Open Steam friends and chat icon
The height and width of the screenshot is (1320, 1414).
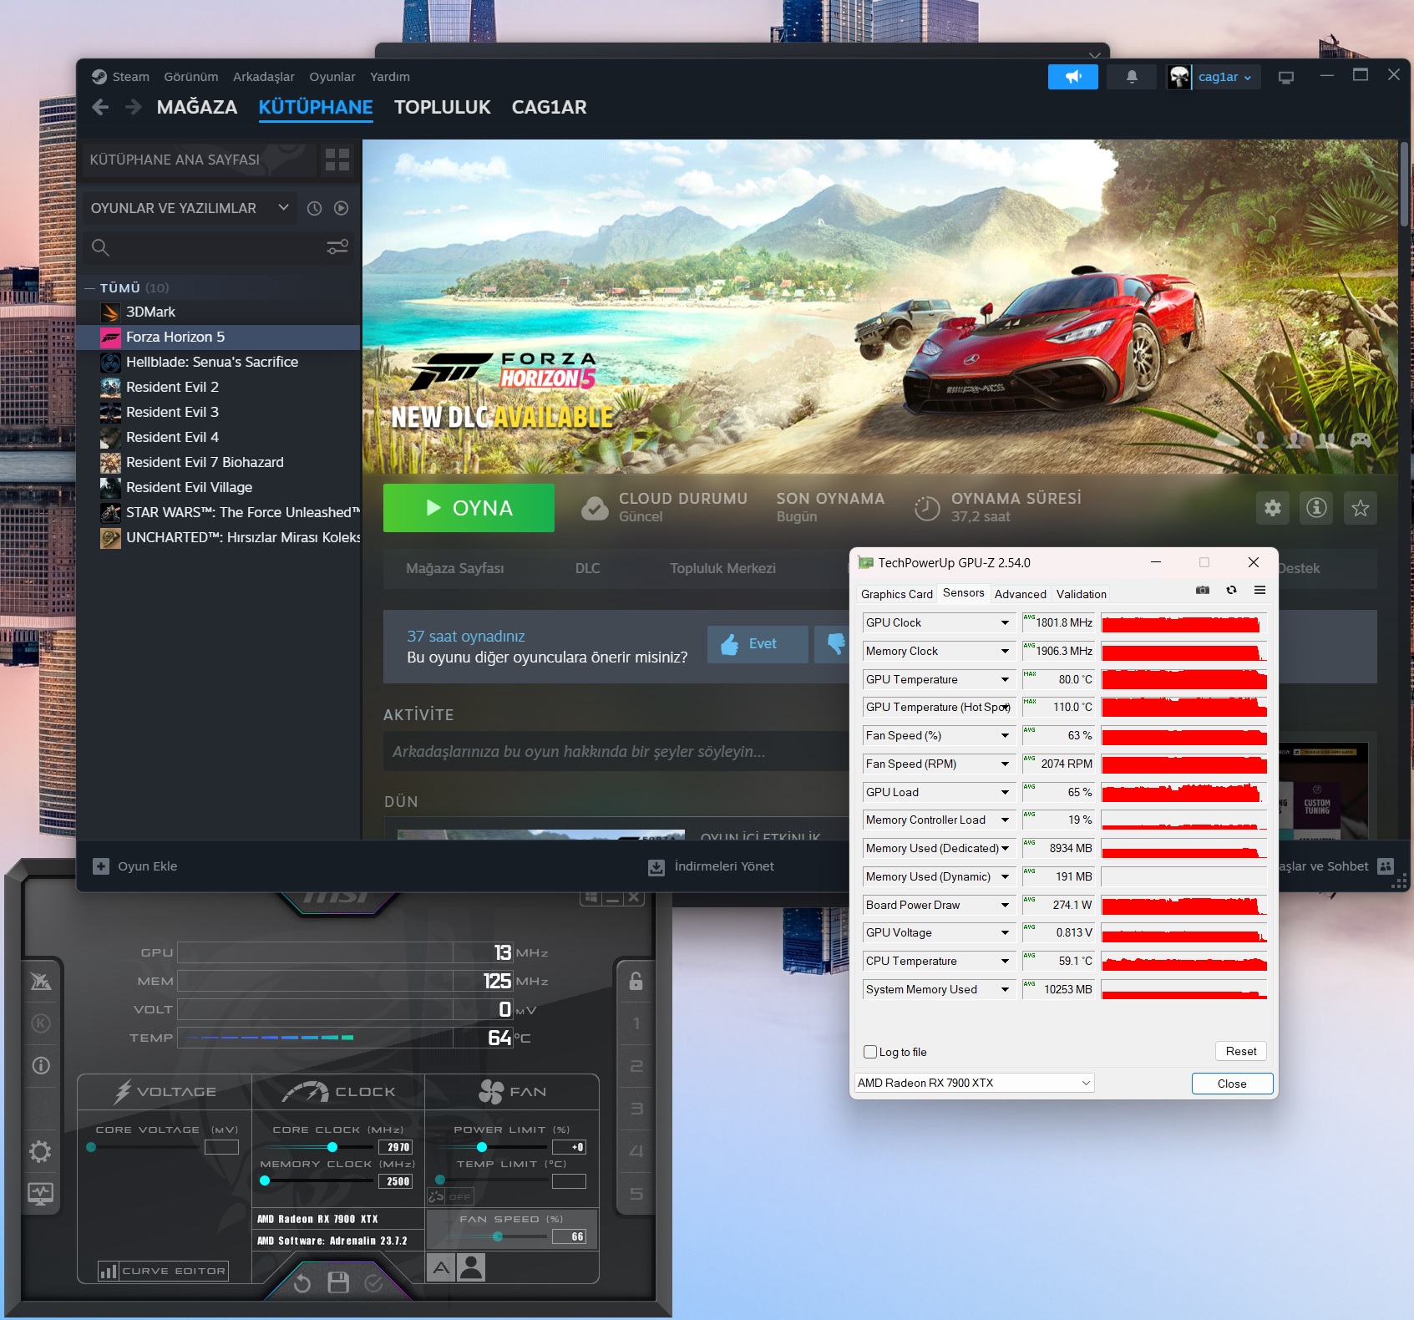tap(1386, 866)
